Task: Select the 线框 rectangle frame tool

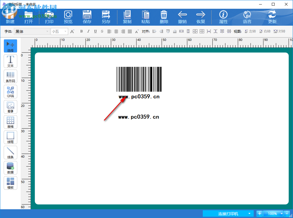Action: click(10, 137)
